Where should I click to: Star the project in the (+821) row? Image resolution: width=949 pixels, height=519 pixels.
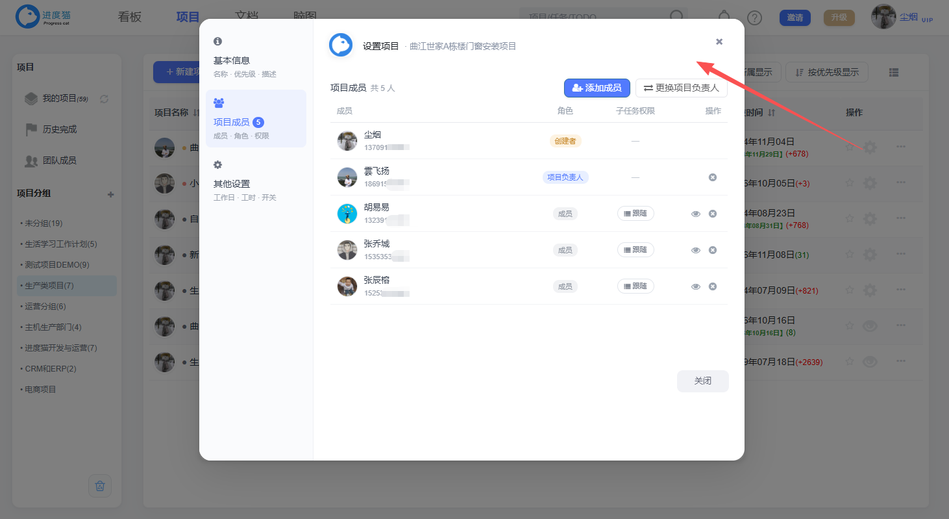(850, 290)
